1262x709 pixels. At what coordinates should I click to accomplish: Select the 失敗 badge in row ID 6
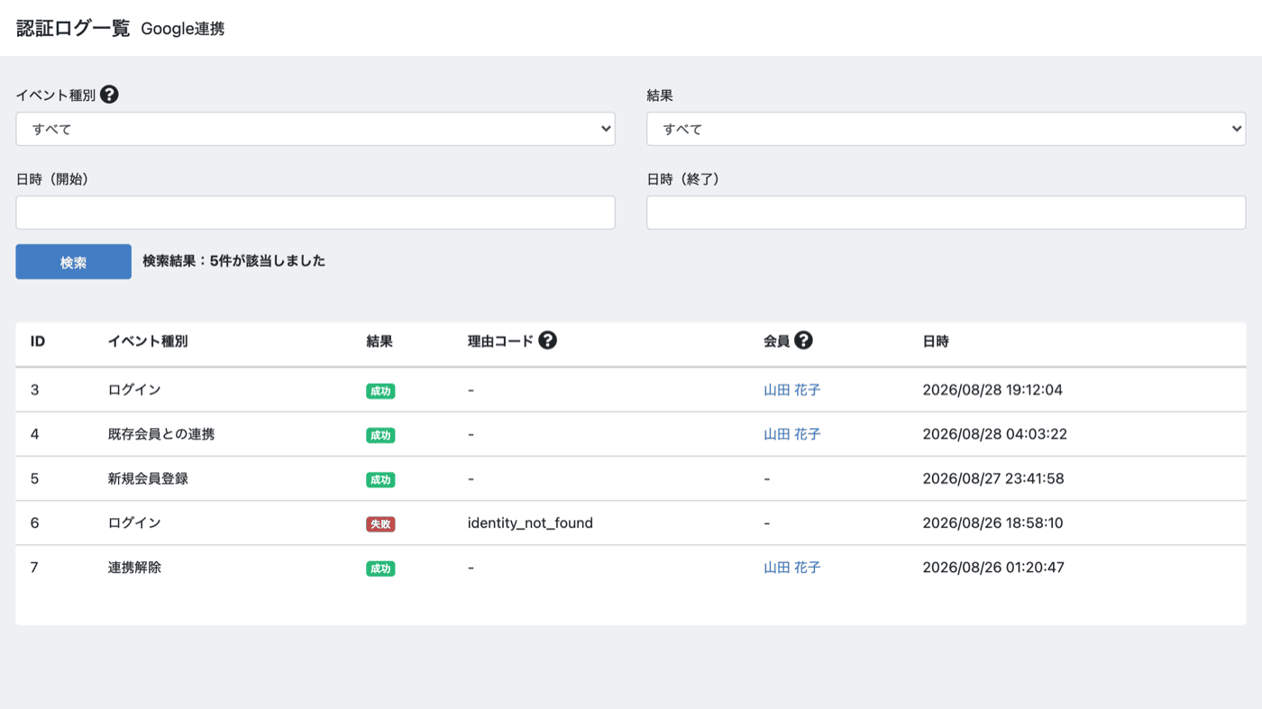click(x=380, y=524)
